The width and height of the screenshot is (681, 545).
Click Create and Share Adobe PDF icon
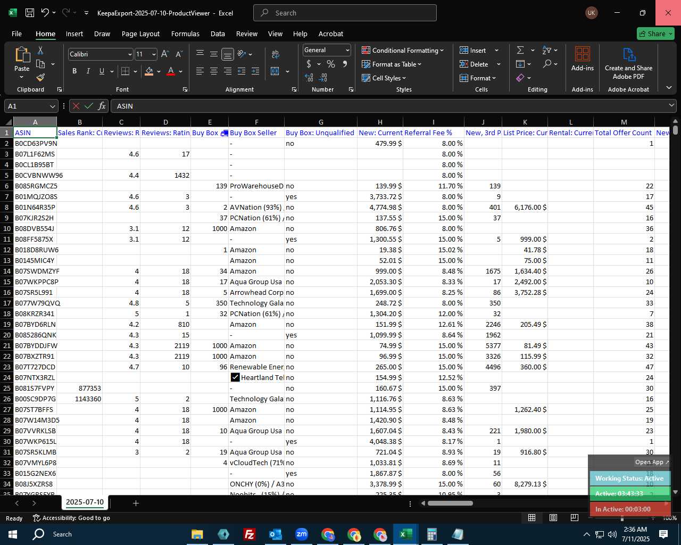click(629, 54)
